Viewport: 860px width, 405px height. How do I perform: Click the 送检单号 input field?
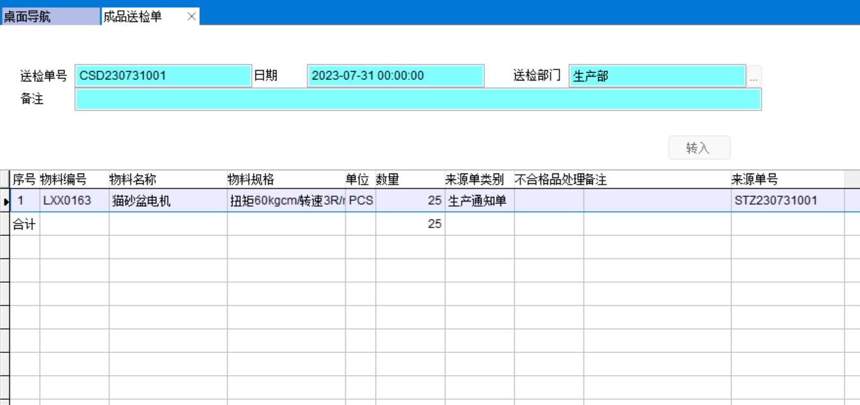click(163, 76)
